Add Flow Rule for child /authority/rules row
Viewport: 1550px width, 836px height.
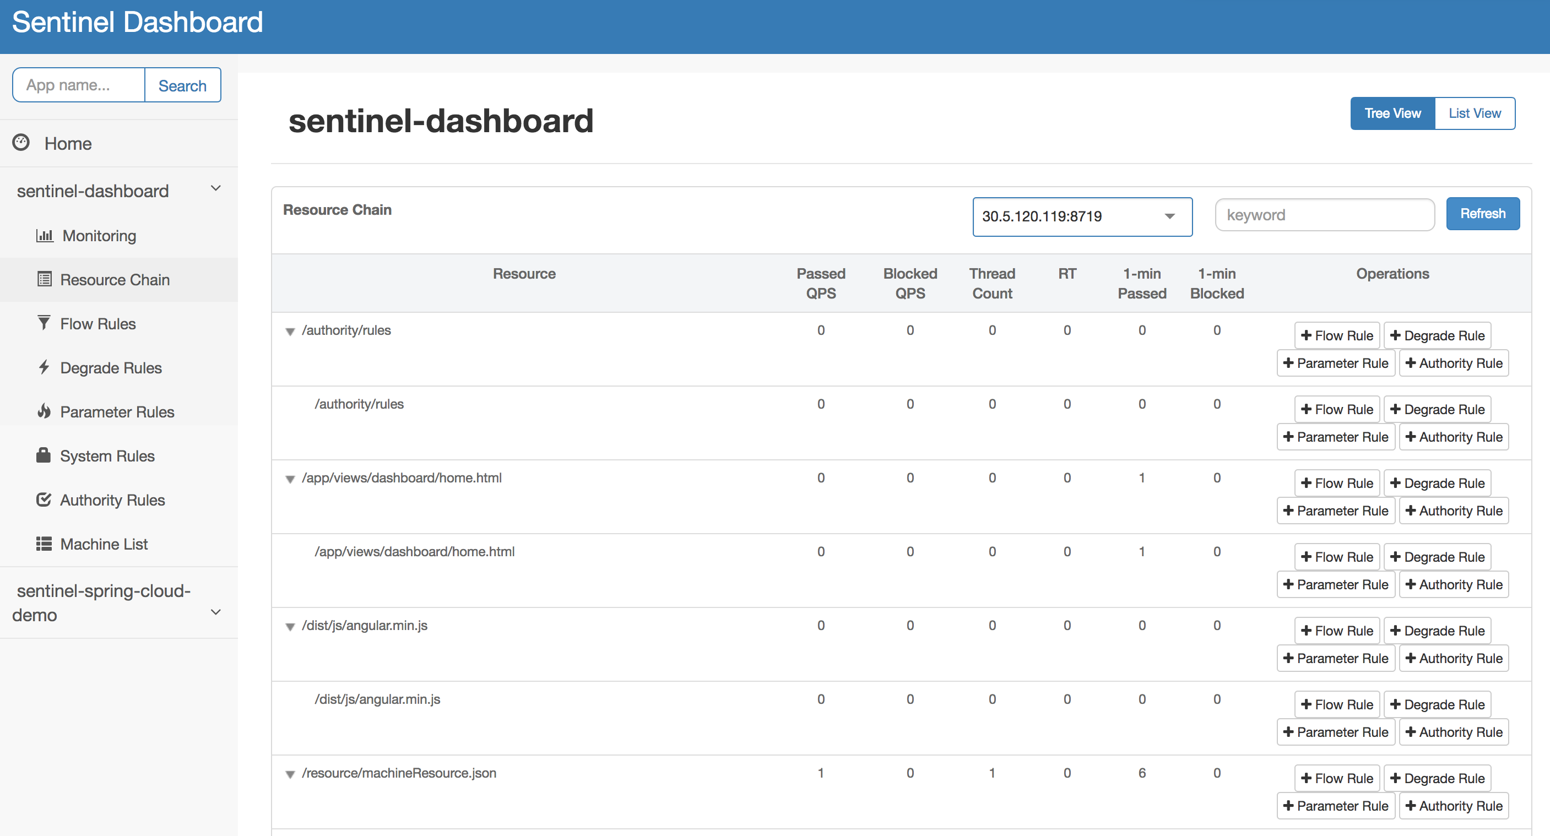tap(1336, 410)
